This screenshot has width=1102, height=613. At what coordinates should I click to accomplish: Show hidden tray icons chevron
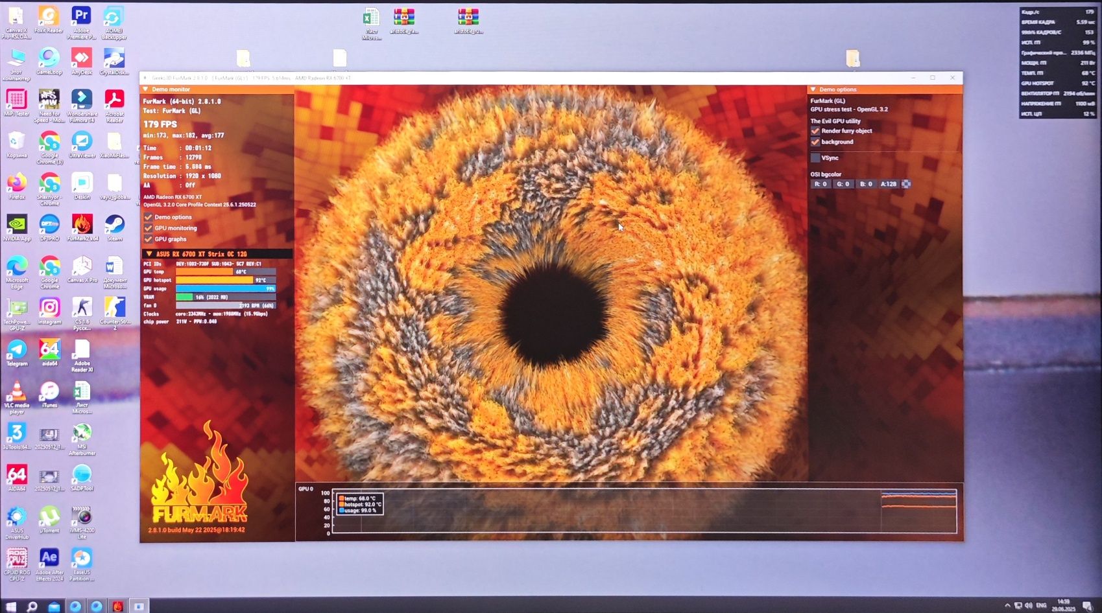[1007, 606]
